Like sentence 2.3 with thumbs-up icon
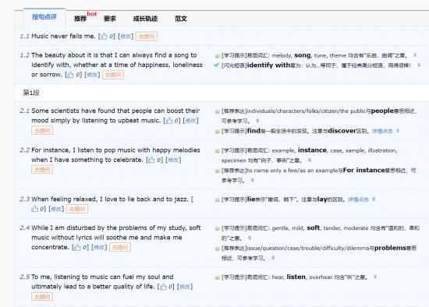The width and height of the screenshot is (429, 307). pyautogui.click(x=34, y=209)
